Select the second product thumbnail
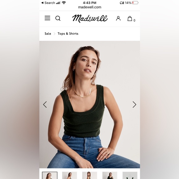Screen dimensions: 179x179 [x=69, y=175]
